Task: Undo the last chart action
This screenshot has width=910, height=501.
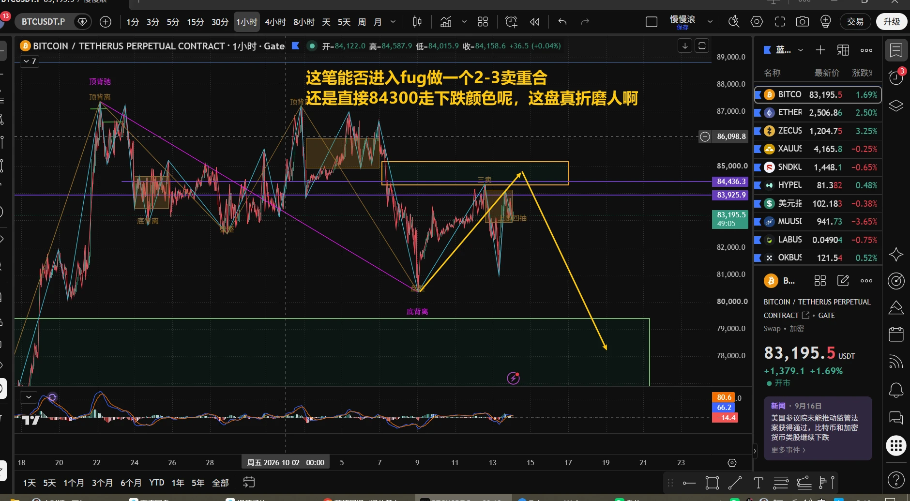Action: pos(562,22)
